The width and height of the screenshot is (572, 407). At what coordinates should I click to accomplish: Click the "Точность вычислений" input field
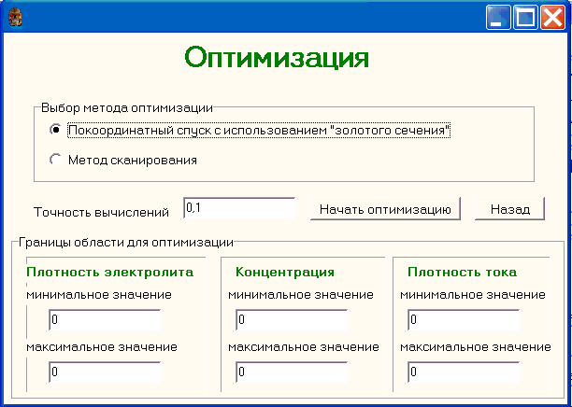pyautogui.click(x=239, y=208)
